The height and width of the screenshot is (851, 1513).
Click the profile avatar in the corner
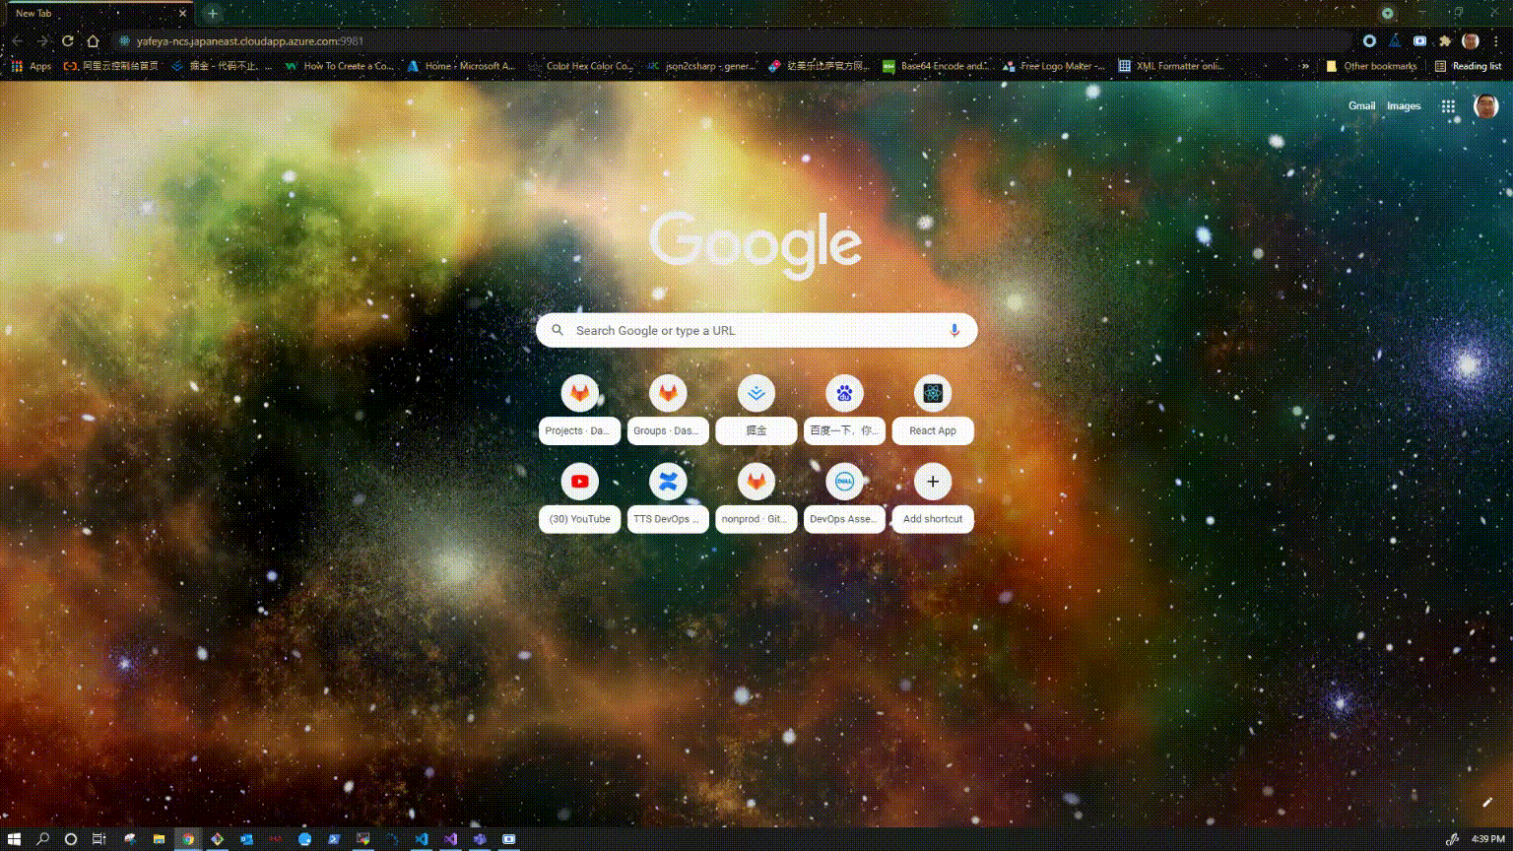click(1485, 105)
